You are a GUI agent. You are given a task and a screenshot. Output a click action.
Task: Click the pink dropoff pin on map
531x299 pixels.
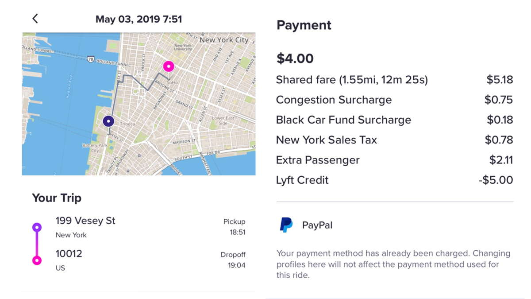(168, 66)
